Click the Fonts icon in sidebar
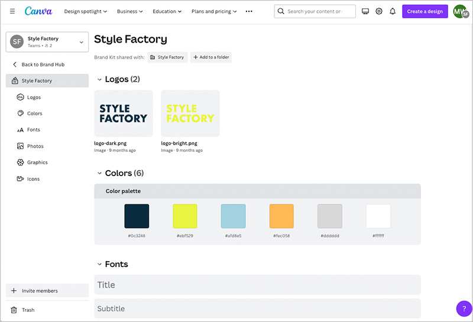 click(20, 130)
